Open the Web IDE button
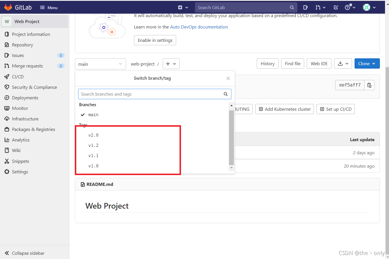The image size is (389, 259). point(319,63)
